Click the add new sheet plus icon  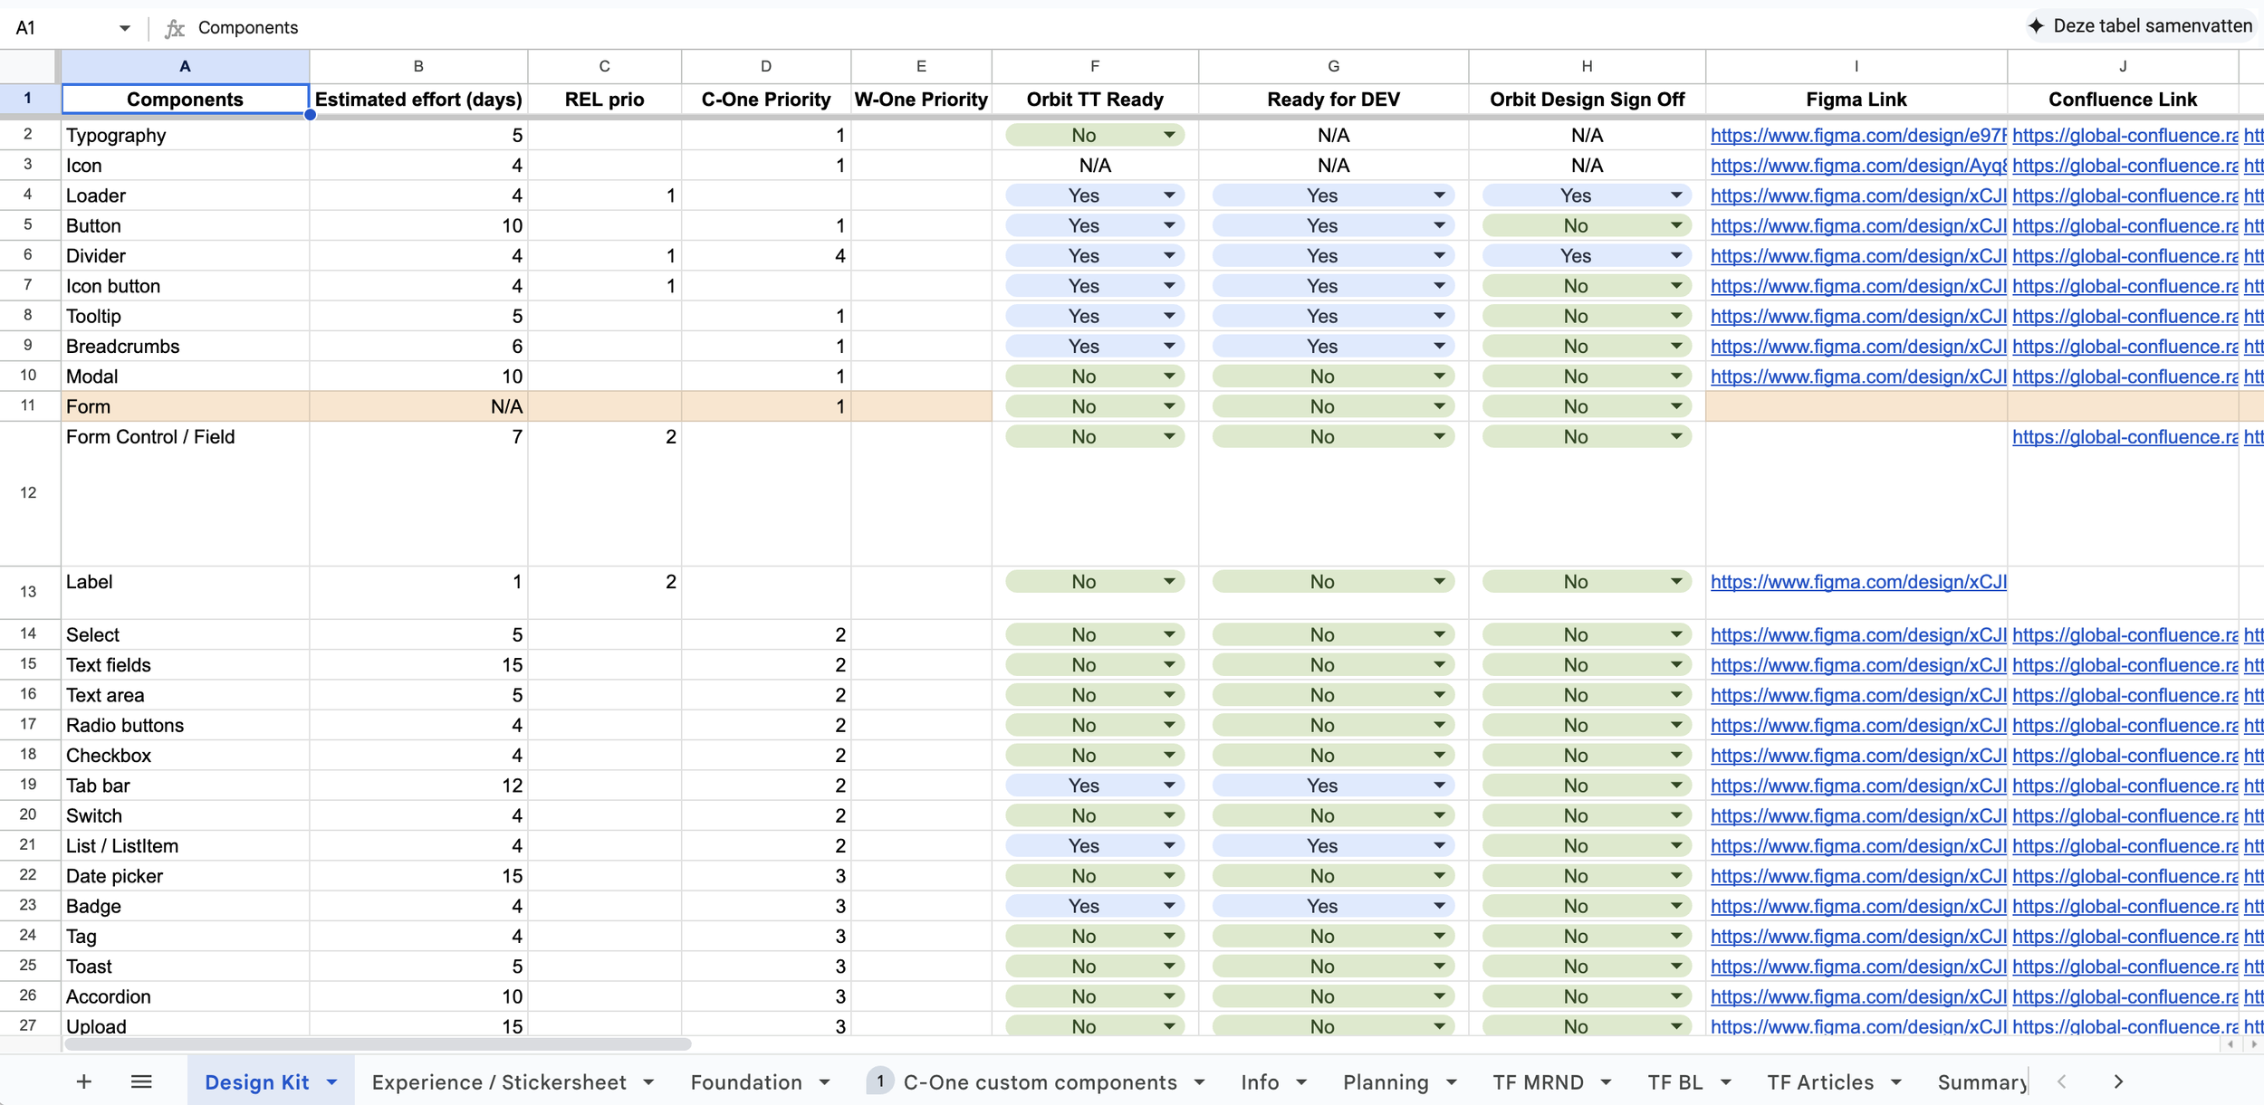pyautogui.click(x=83, y=1081)
